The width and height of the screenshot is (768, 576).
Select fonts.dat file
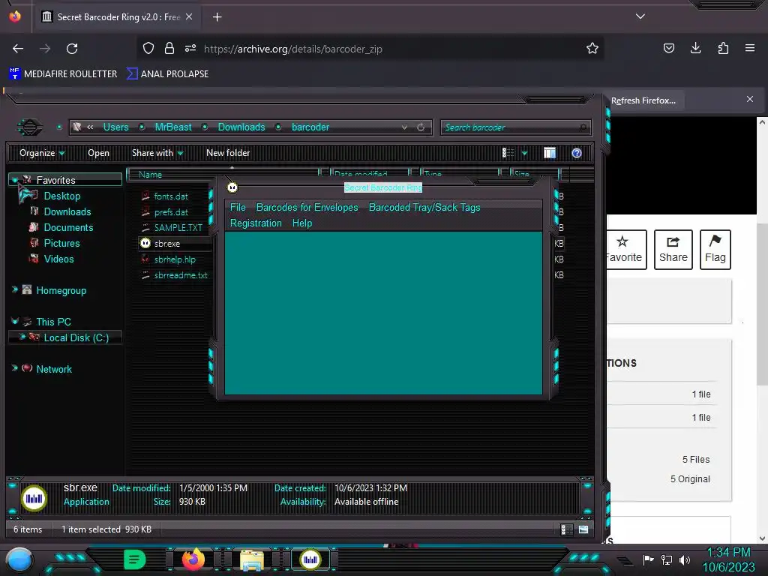(171, 196)
